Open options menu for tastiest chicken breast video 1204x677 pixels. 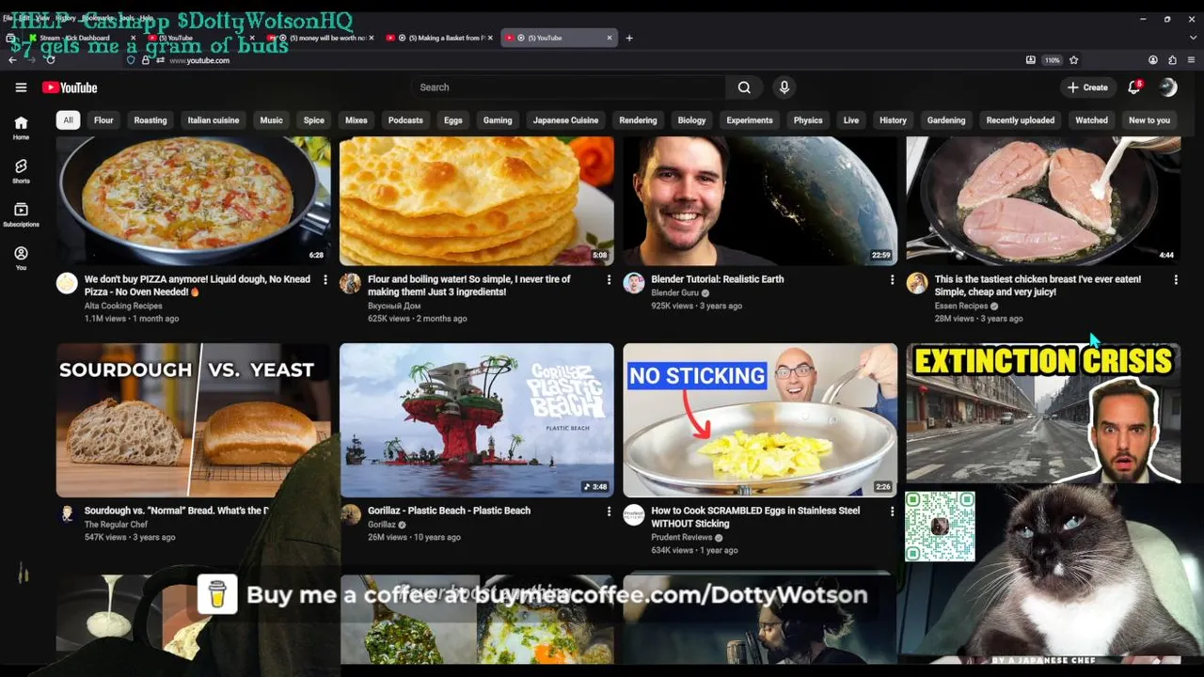click(1176, 279)
